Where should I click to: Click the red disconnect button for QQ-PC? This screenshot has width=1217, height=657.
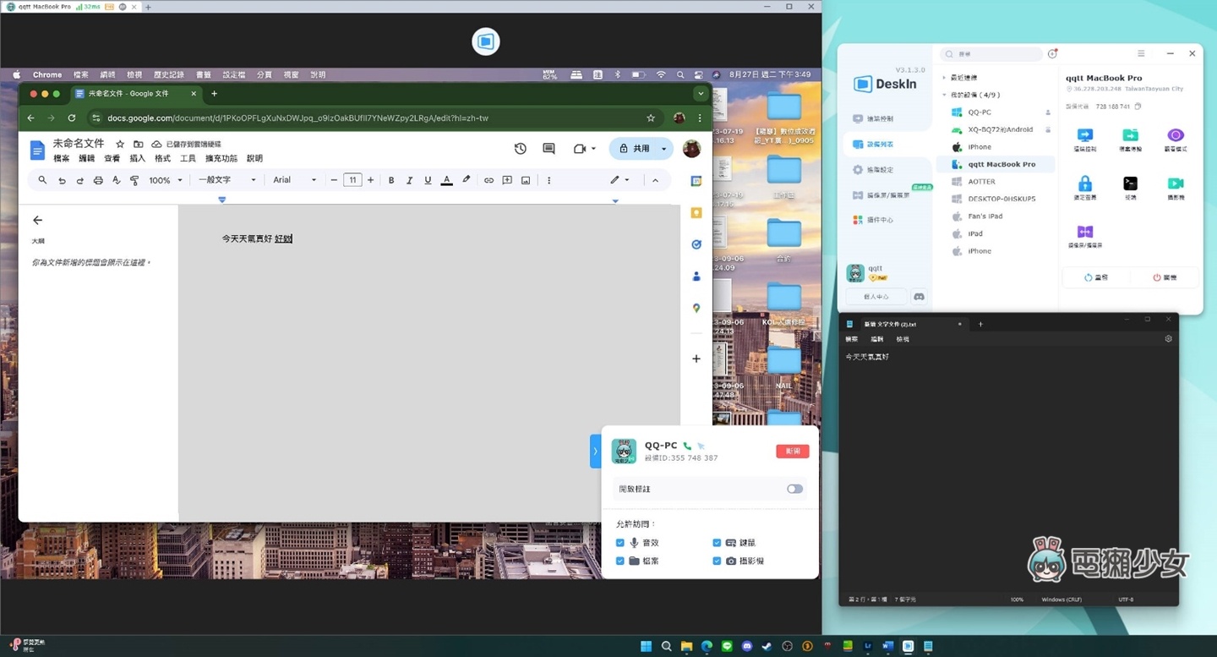pyautogui.click(x=793, y=452)
